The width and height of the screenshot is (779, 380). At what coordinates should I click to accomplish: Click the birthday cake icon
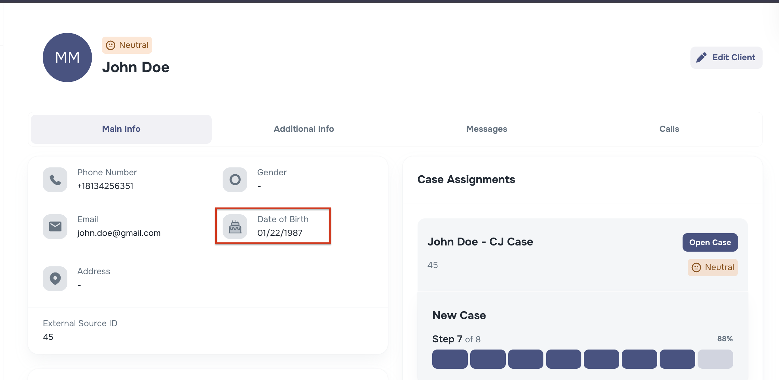pyautogui.click(x=235, y=227)
